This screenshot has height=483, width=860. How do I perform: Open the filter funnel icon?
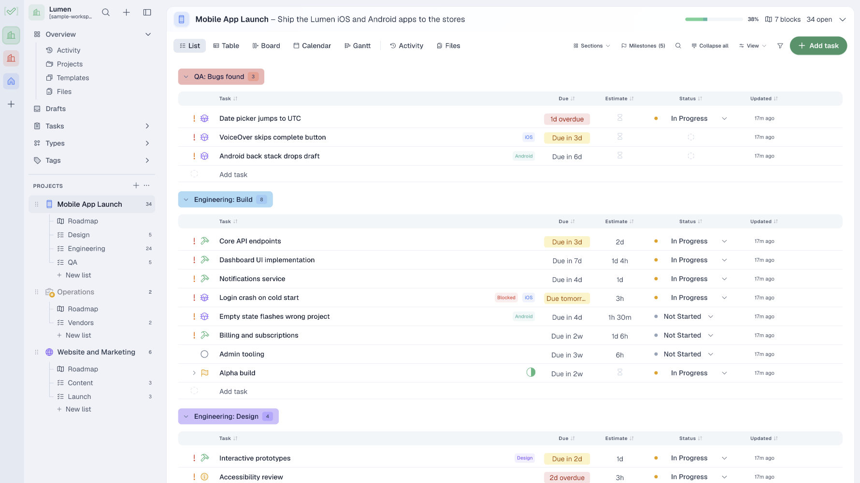(x=780, y=46)
